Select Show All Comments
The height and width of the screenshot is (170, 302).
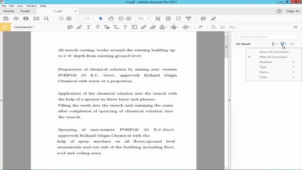[x=274, y=52]
